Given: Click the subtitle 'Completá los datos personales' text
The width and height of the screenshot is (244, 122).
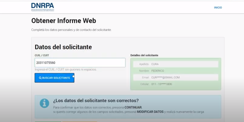Looking at the screenshot, I should (71, 30).
